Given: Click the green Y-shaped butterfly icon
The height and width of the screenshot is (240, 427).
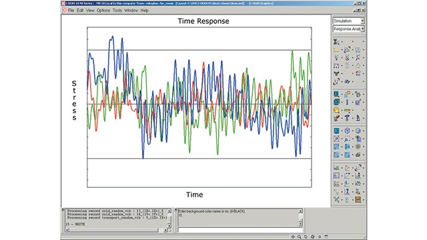Looking at the screenshot, I should [336, 73].
